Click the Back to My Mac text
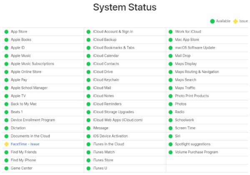The height and width of the screenshot is (175, 250). (24, 104)
